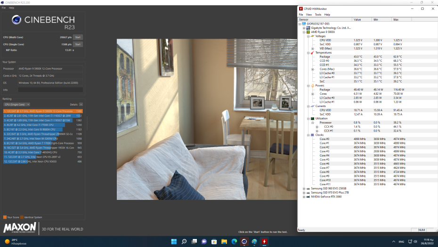The height and width of the screenshot is (247, 438).
Task: Open Microsoft Edge from taskbar
Action: pos(234,241)
